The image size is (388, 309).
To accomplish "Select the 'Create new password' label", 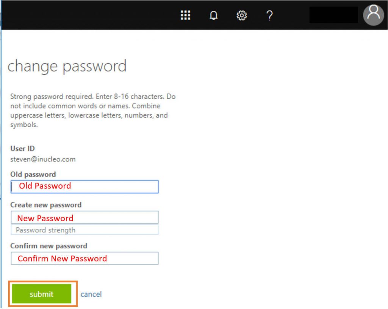I will click(46, 205).
